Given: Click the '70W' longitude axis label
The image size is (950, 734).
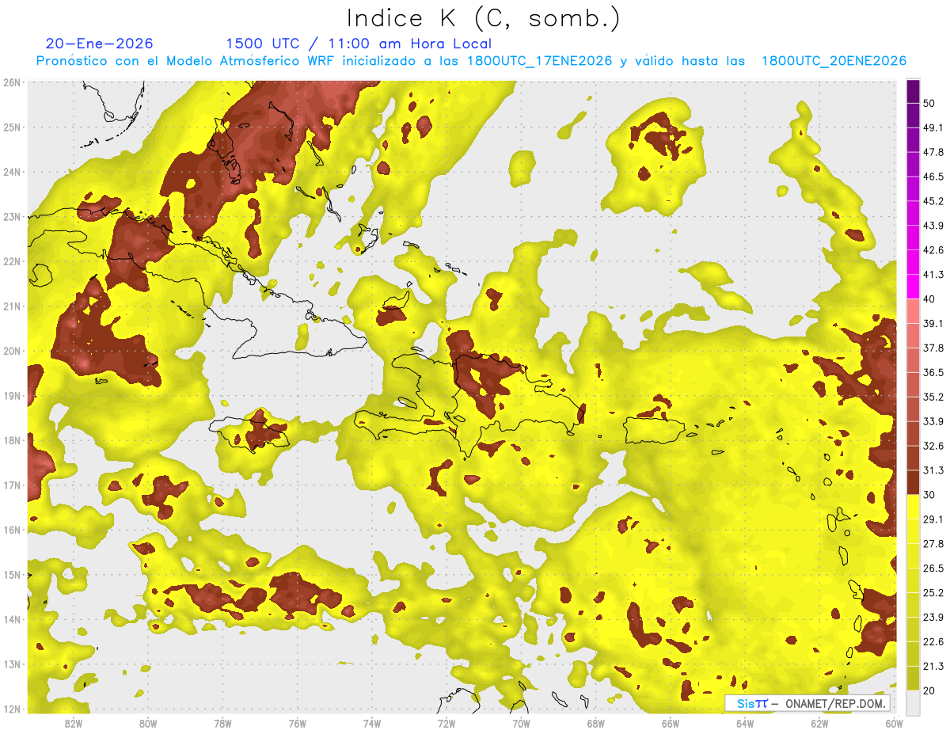Looking at the screenshot, I should 520,723.
